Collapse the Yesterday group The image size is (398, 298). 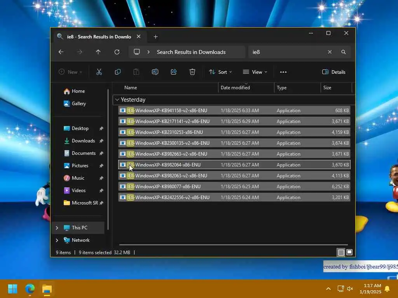[x=117, y=100]
